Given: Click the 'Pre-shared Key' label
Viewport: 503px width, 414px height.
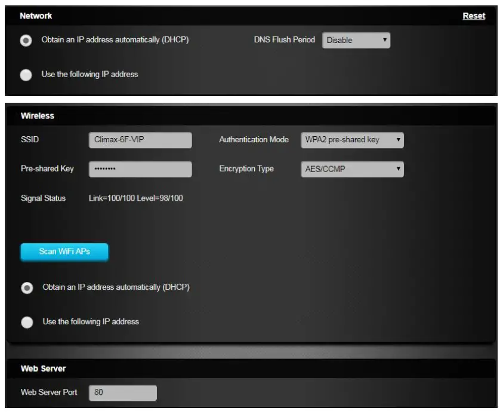Looking at the screenshot, I should 47,168.
